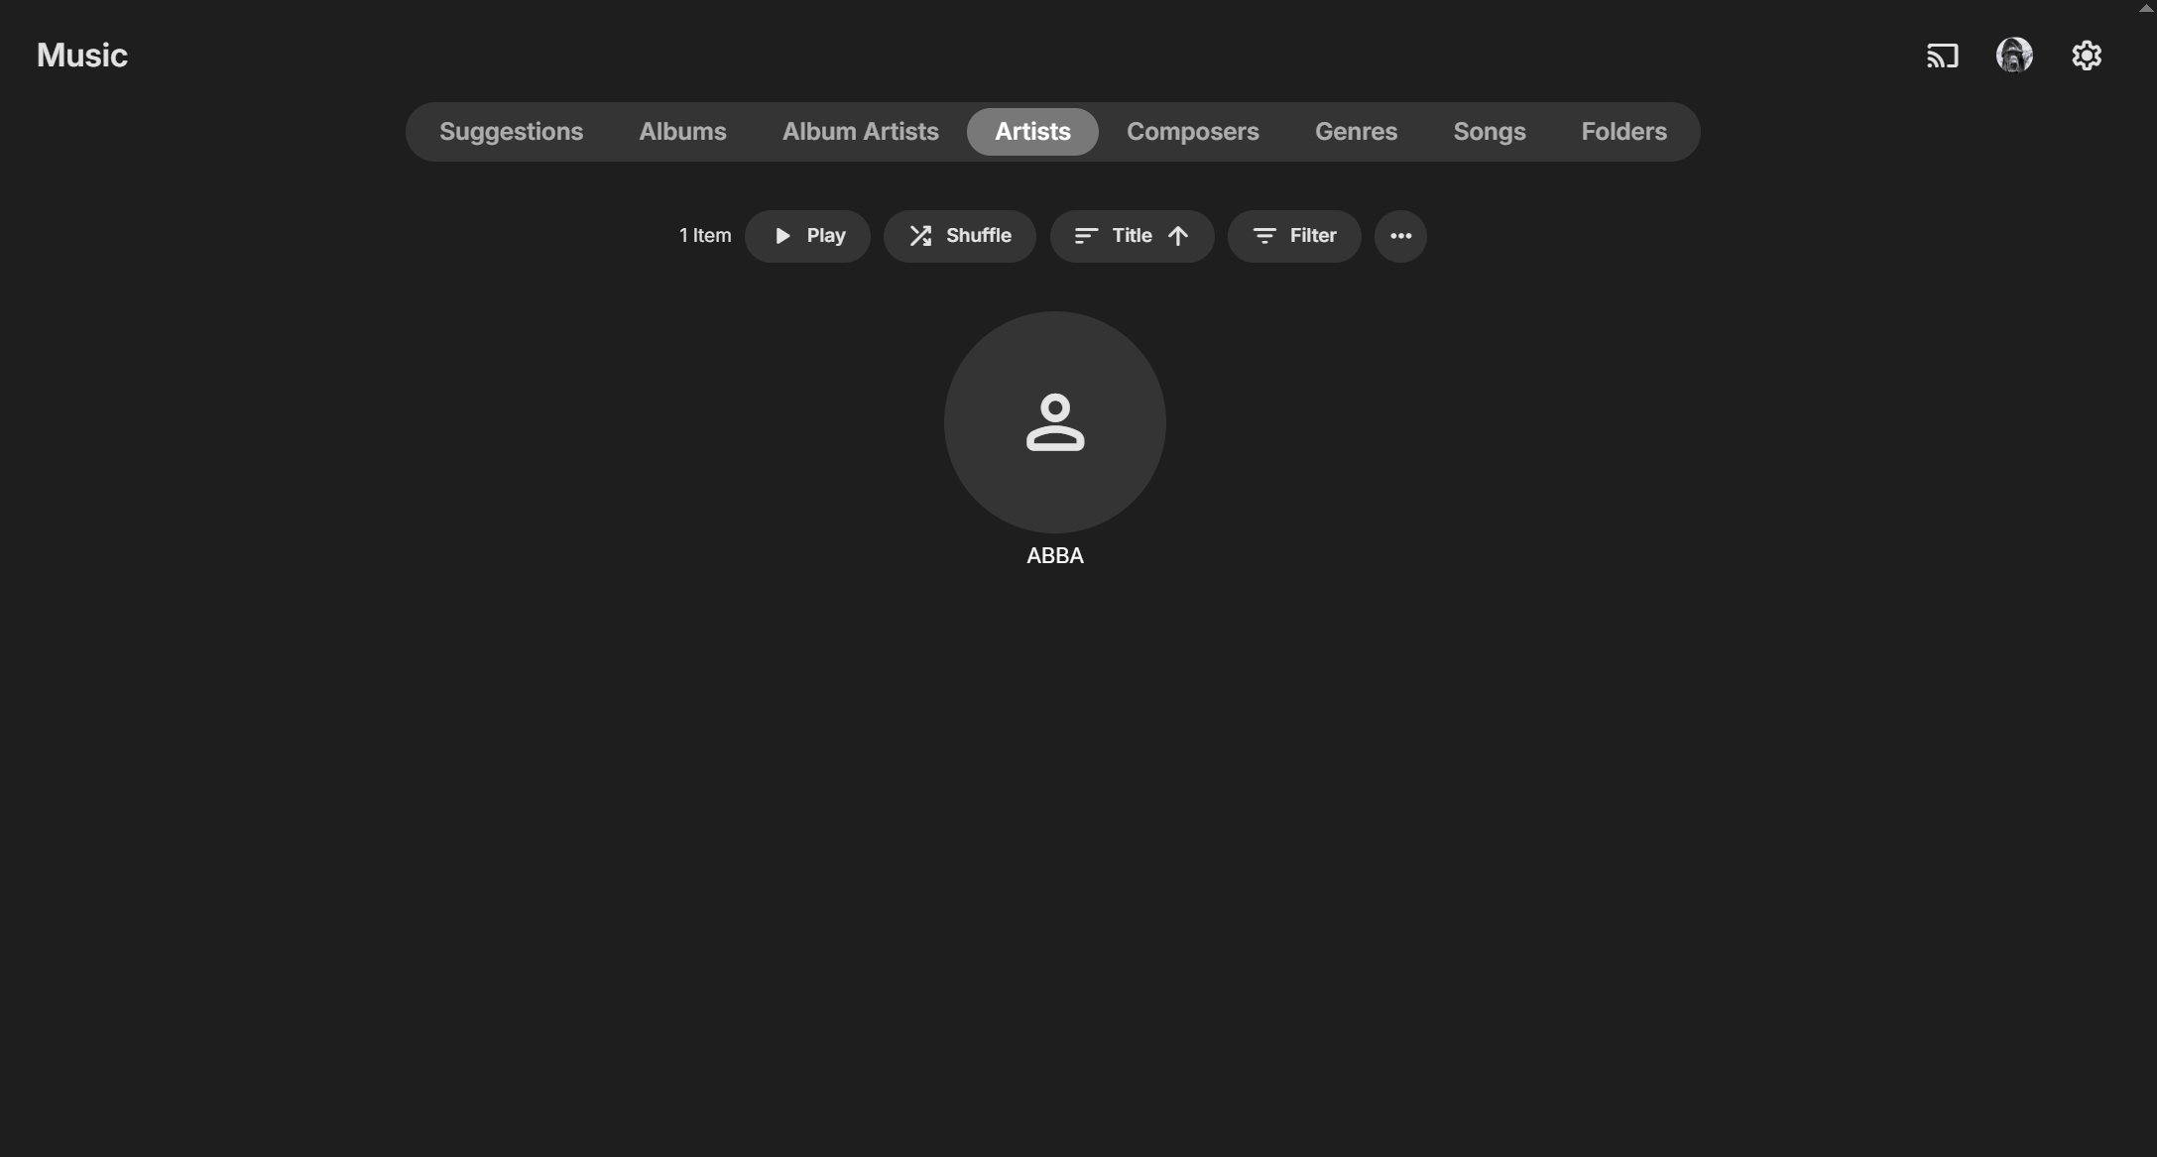Open the three-dot more options menu
This screenshot has height=1157, width=2157.
coord(1400,236)
